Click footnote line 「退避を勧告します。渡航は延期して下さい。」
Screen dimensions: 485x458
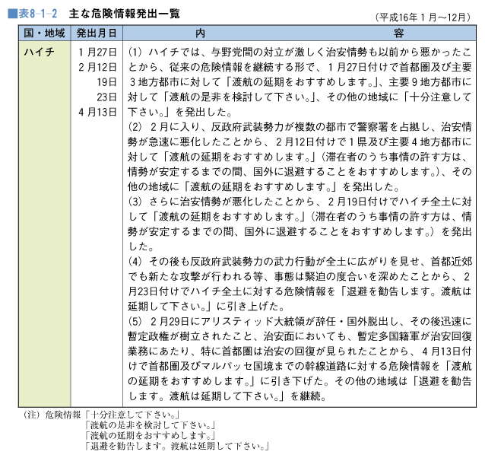point(177,447)
